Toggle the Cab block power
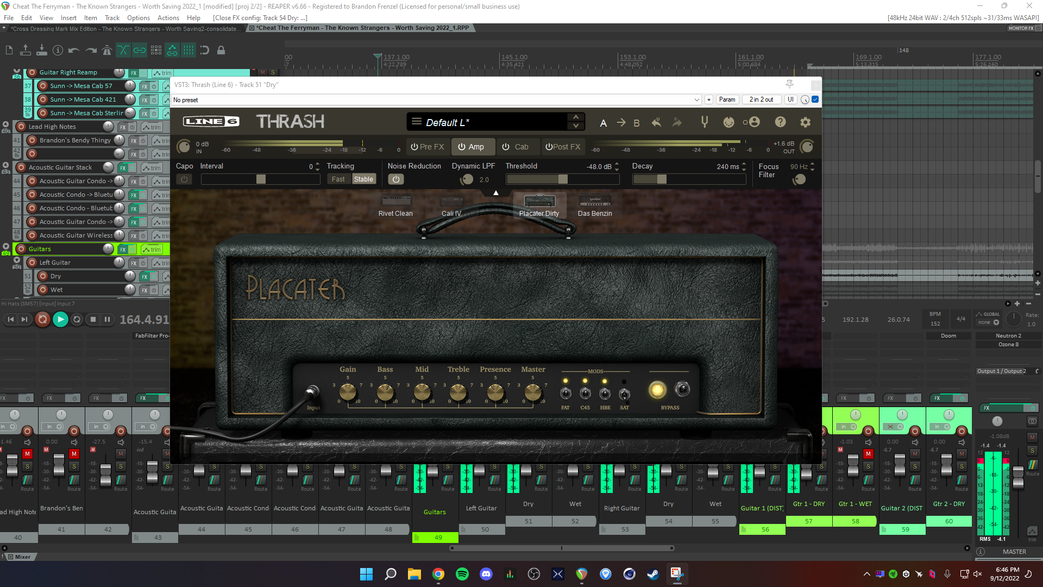1043x587 pixels. pos(506,147)
